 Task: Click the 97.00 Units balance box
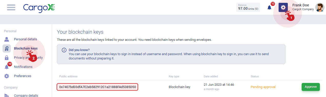coord(248,7)
